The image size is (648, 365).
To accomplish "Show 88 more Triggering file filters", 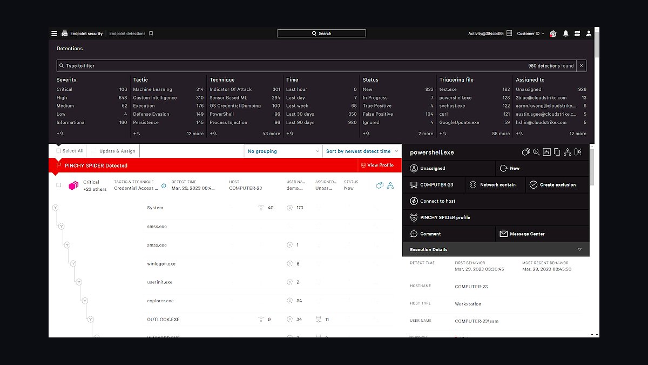I will point(501,134).
